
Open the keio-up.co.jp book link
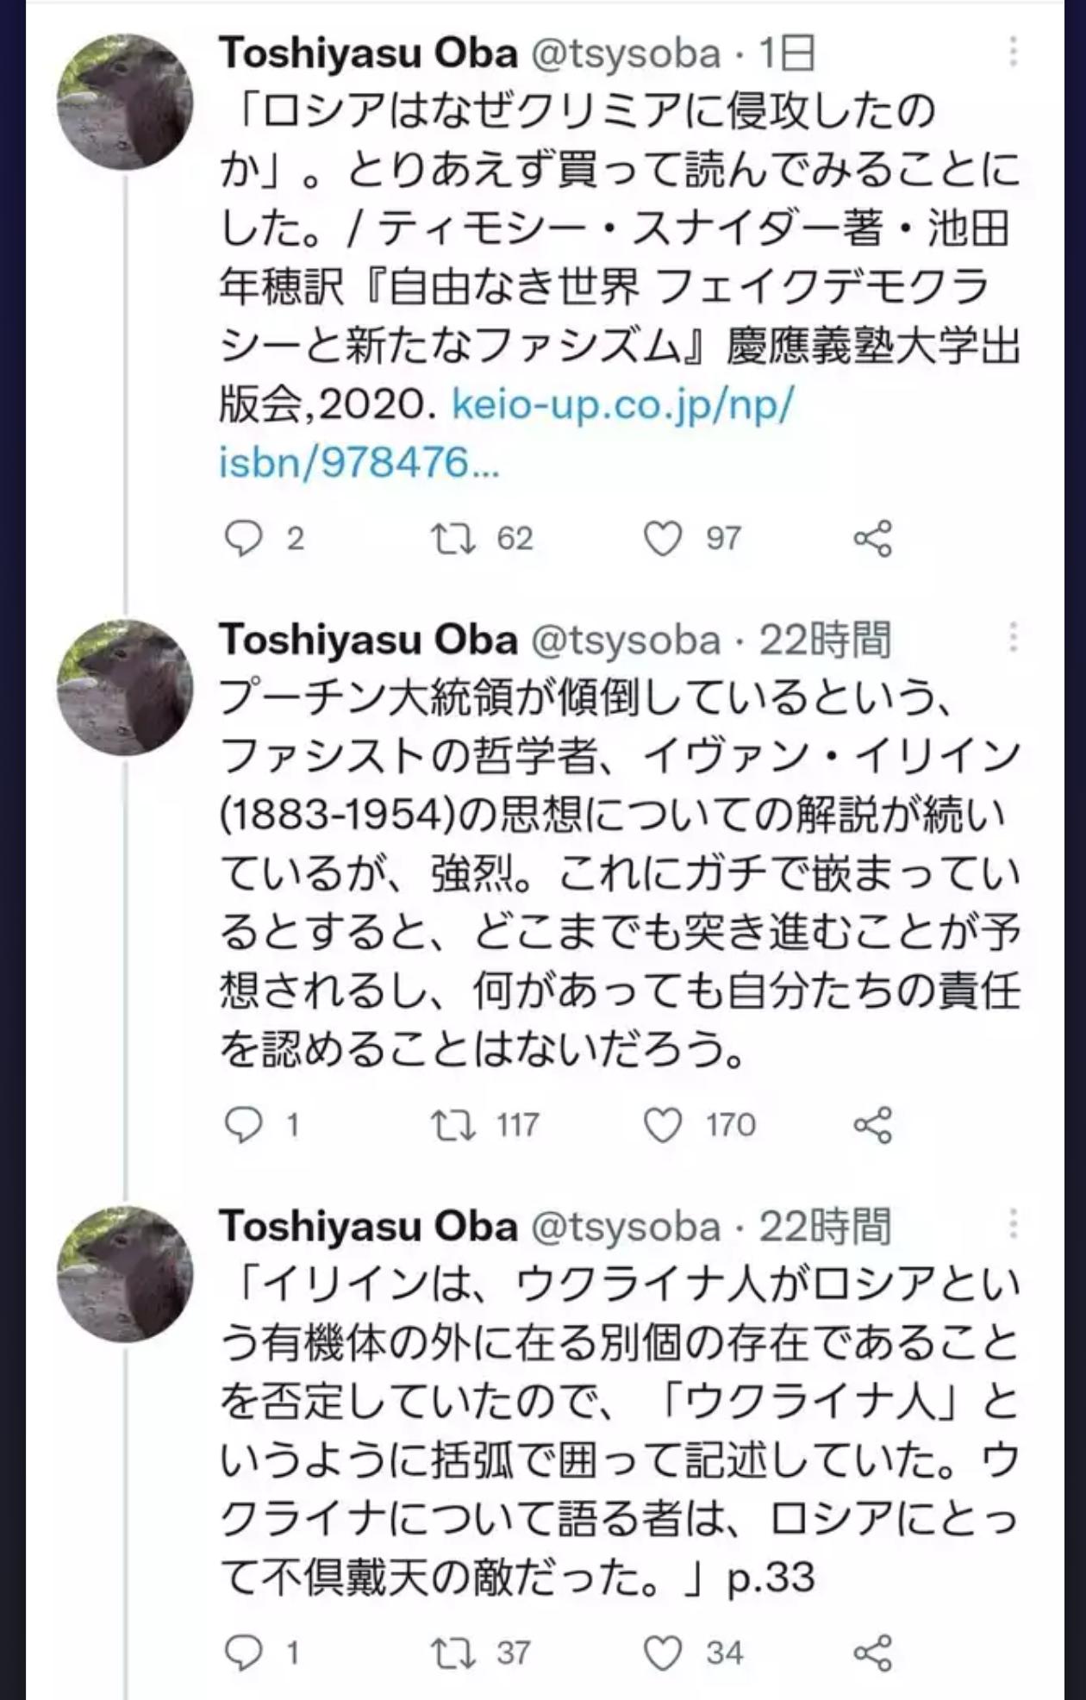click(x=621, y=405)
